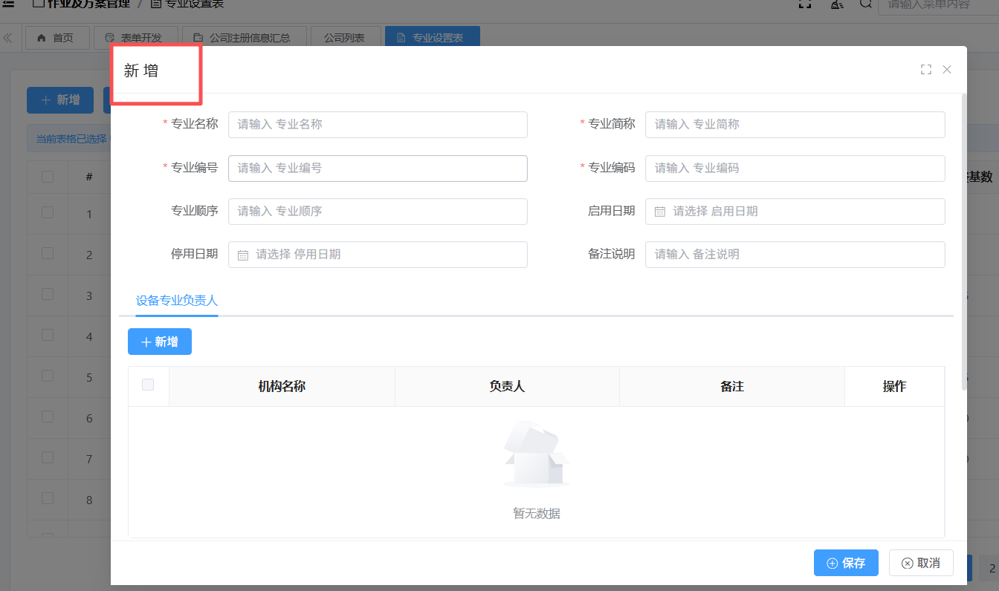This screenshot has height=591, width=999.
Task: Add a row with 新增 under 设备专业负责人
Action: (x=160, y=342)
